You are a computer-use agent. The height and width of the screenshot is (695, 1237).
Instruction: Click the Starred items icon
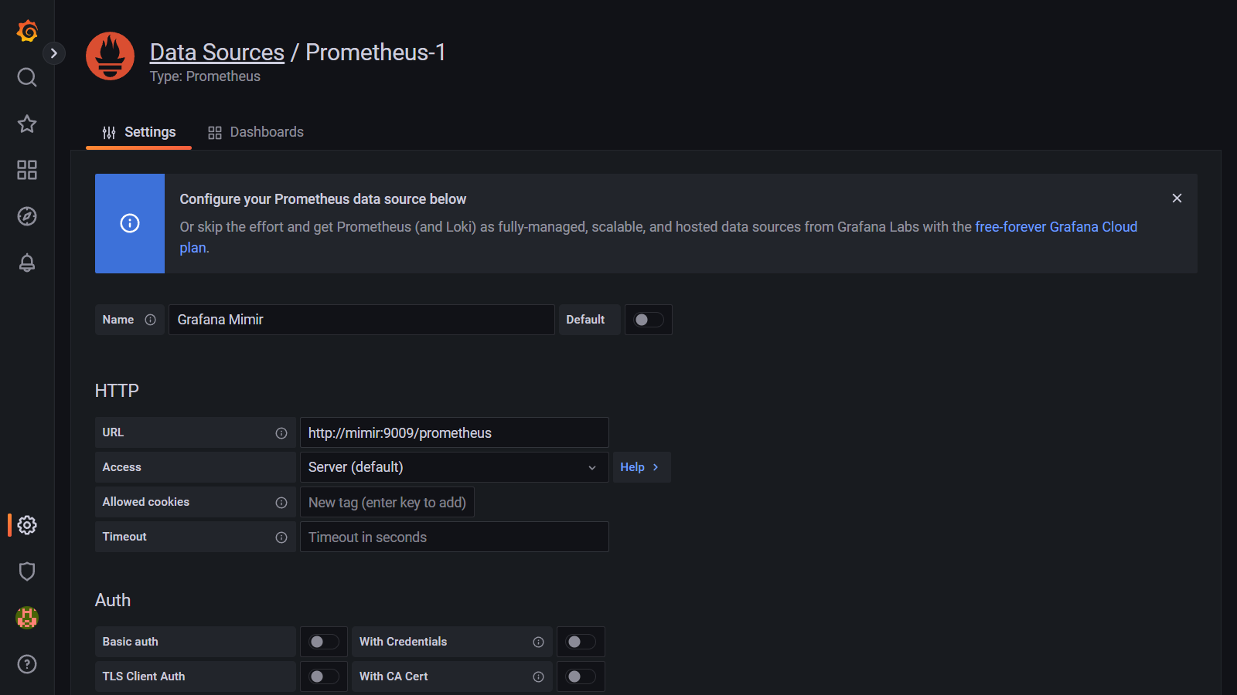pos(27,124)
